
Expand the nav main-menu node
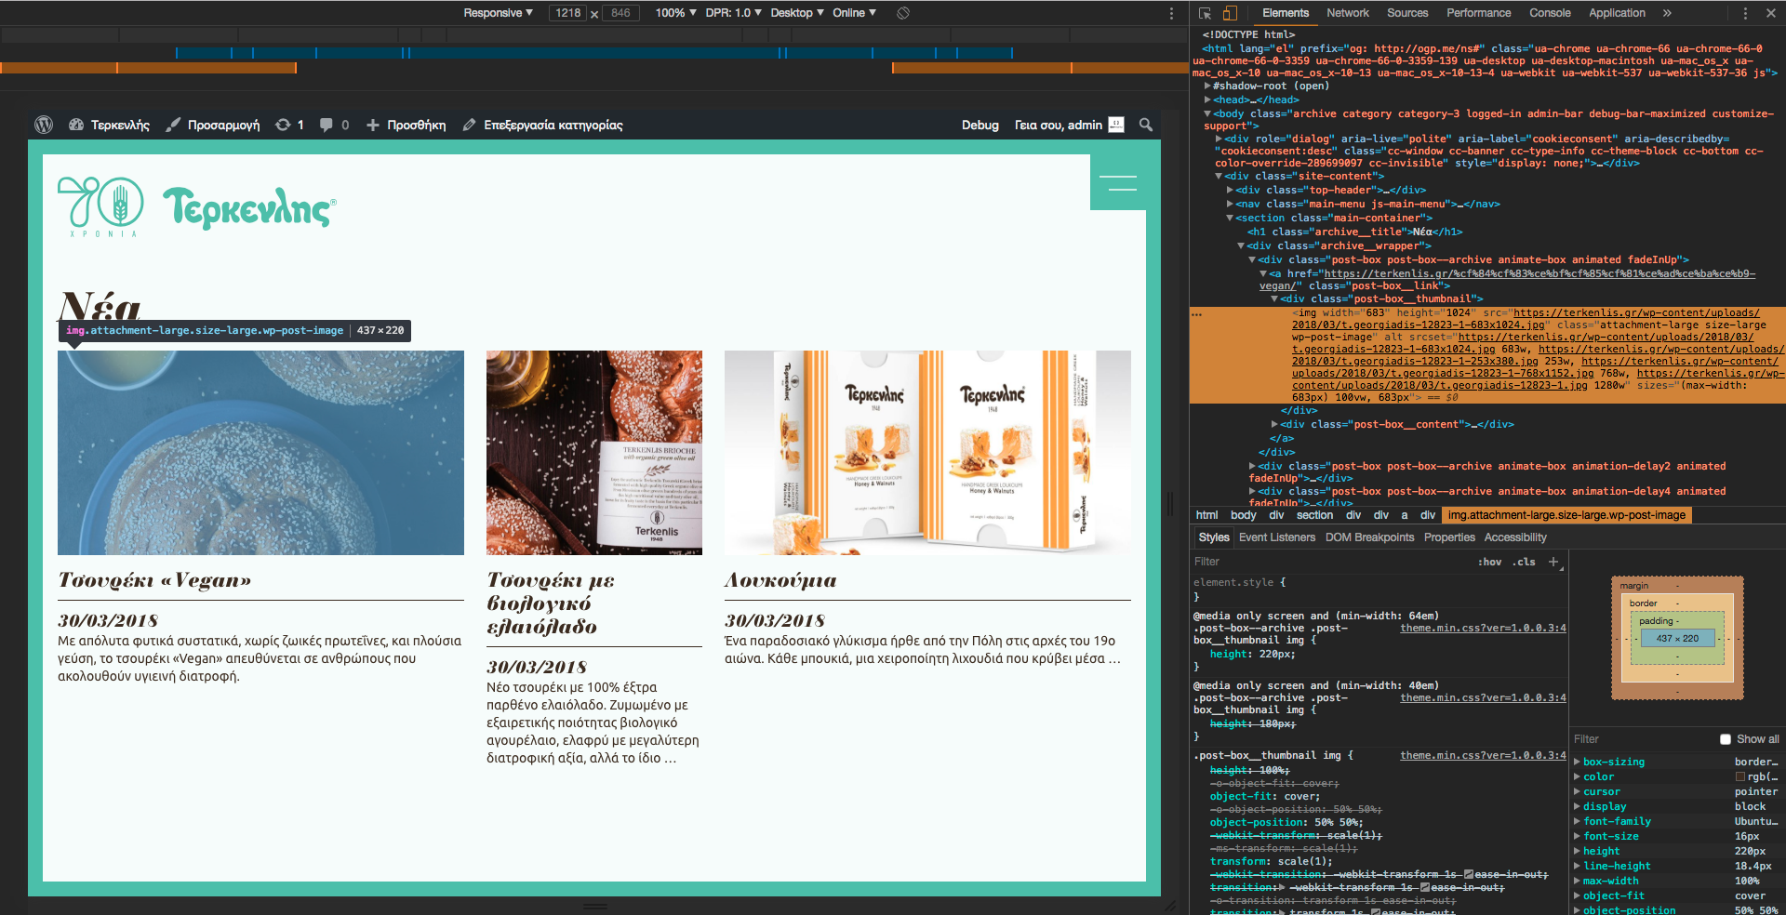pos(1231,204)
